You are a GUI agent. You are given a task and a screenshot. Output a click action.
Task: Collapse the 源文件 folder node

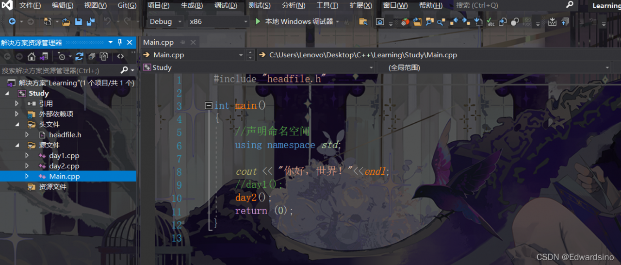coord(16,145)
